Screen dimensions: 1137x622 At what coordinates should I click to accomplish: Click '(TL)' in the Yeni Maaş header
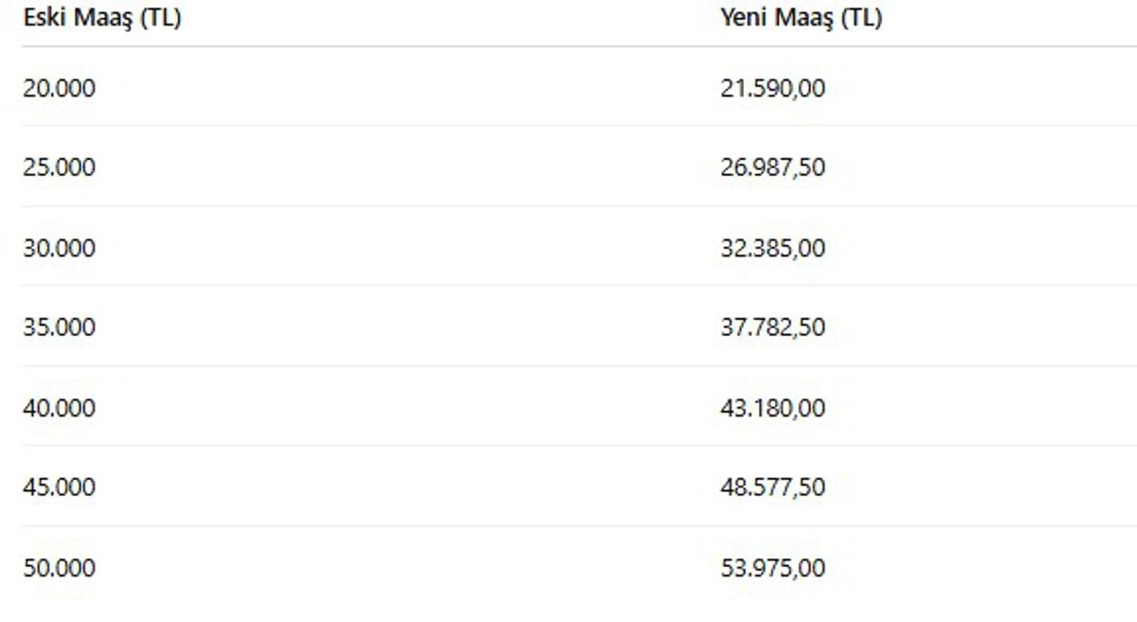[861, 18]
